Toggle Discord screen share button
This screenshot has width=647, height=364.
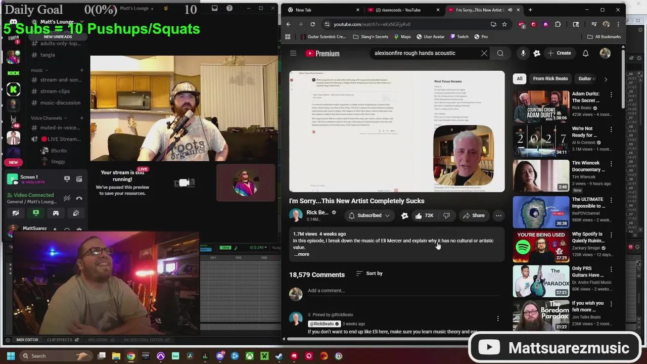[36, 213]
